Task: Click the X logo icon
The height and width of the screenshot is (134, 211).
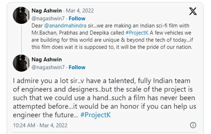Action: pyautogui.click(x=192, y=11)
